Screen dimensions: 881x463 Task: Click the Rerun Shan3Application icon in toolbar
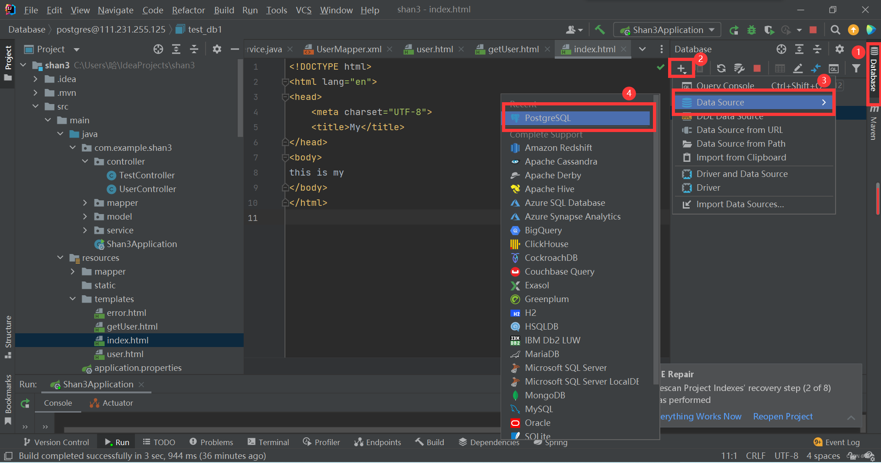[x=734, y=30]
